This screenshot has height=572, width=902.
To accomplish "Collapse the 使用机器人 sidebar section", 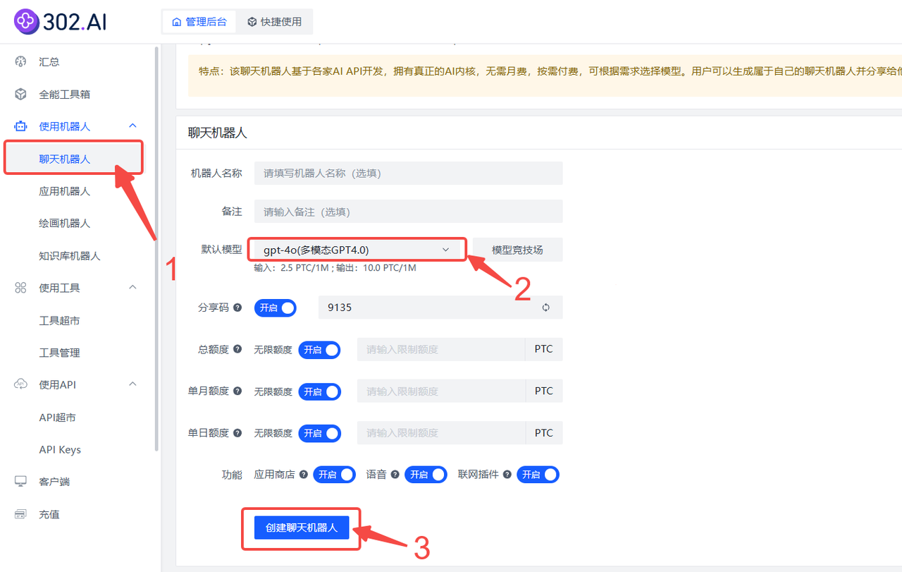I will point(132,126).
